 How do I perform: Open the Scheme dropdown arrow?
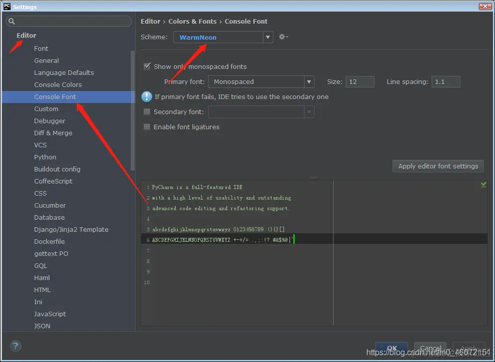pyautogui.click(x=268, y=37)
